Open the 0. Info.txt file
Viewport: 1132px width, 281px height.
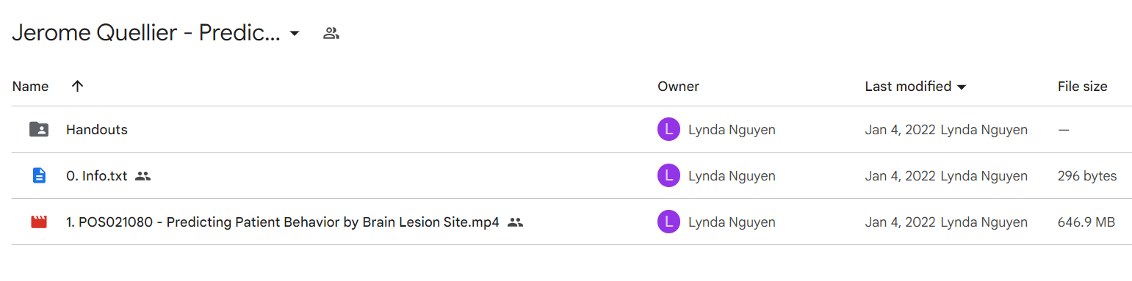(x=96, y=176)
